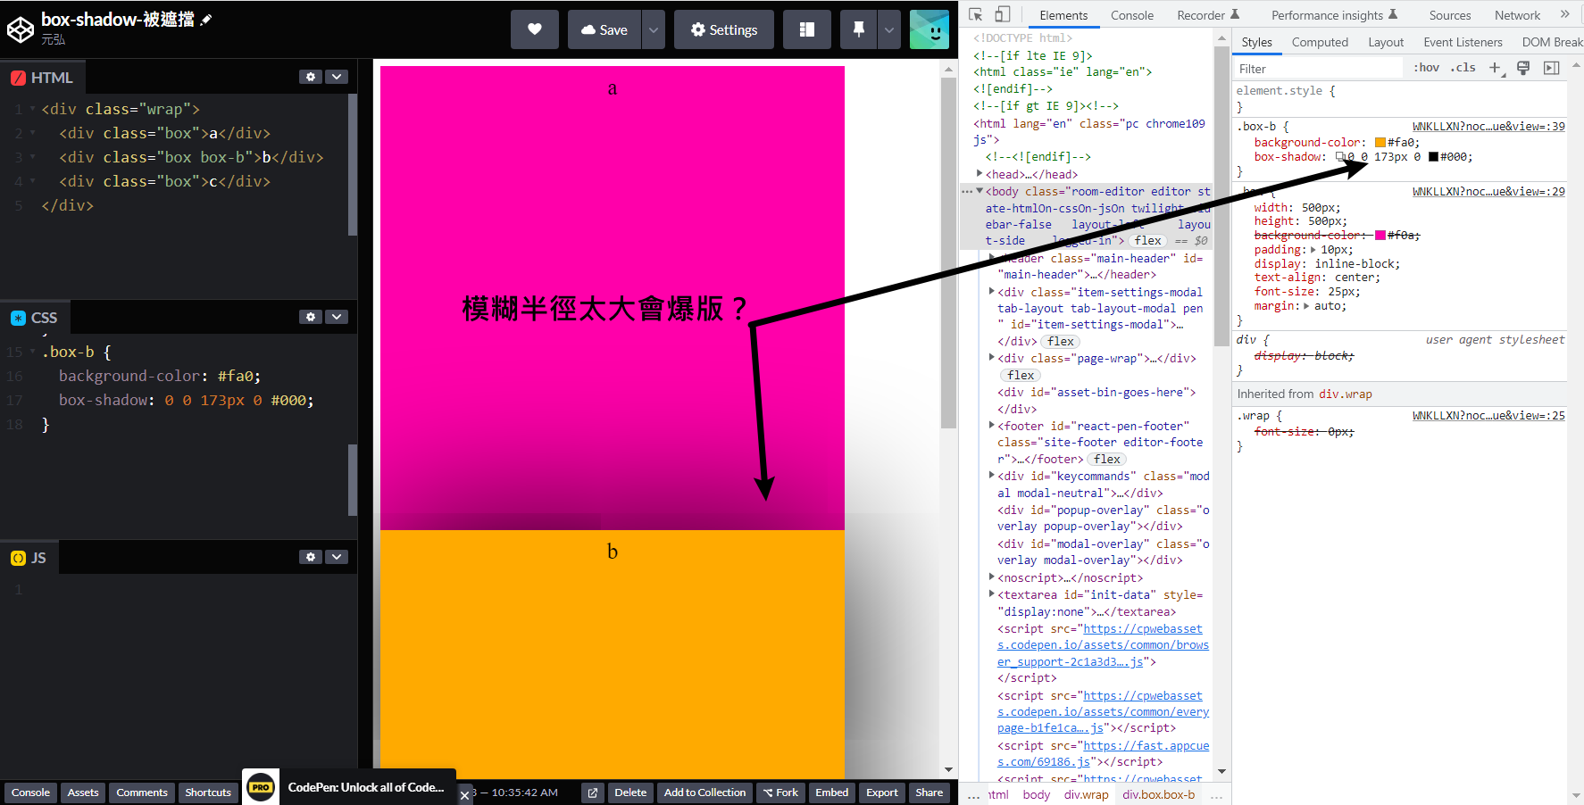
Task: Click the new style rule plus icon
Action: (1495, 68)
